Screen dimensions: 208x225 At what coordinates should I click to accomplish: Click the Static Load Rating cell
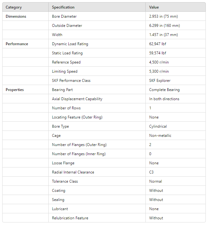67,53
